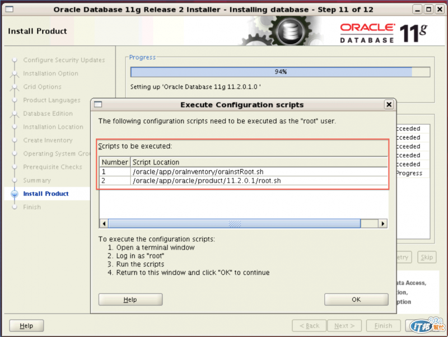This screenshot has width=448, height=337.
Task: Click the disabled Next button
Action: [x=344, y=326]
